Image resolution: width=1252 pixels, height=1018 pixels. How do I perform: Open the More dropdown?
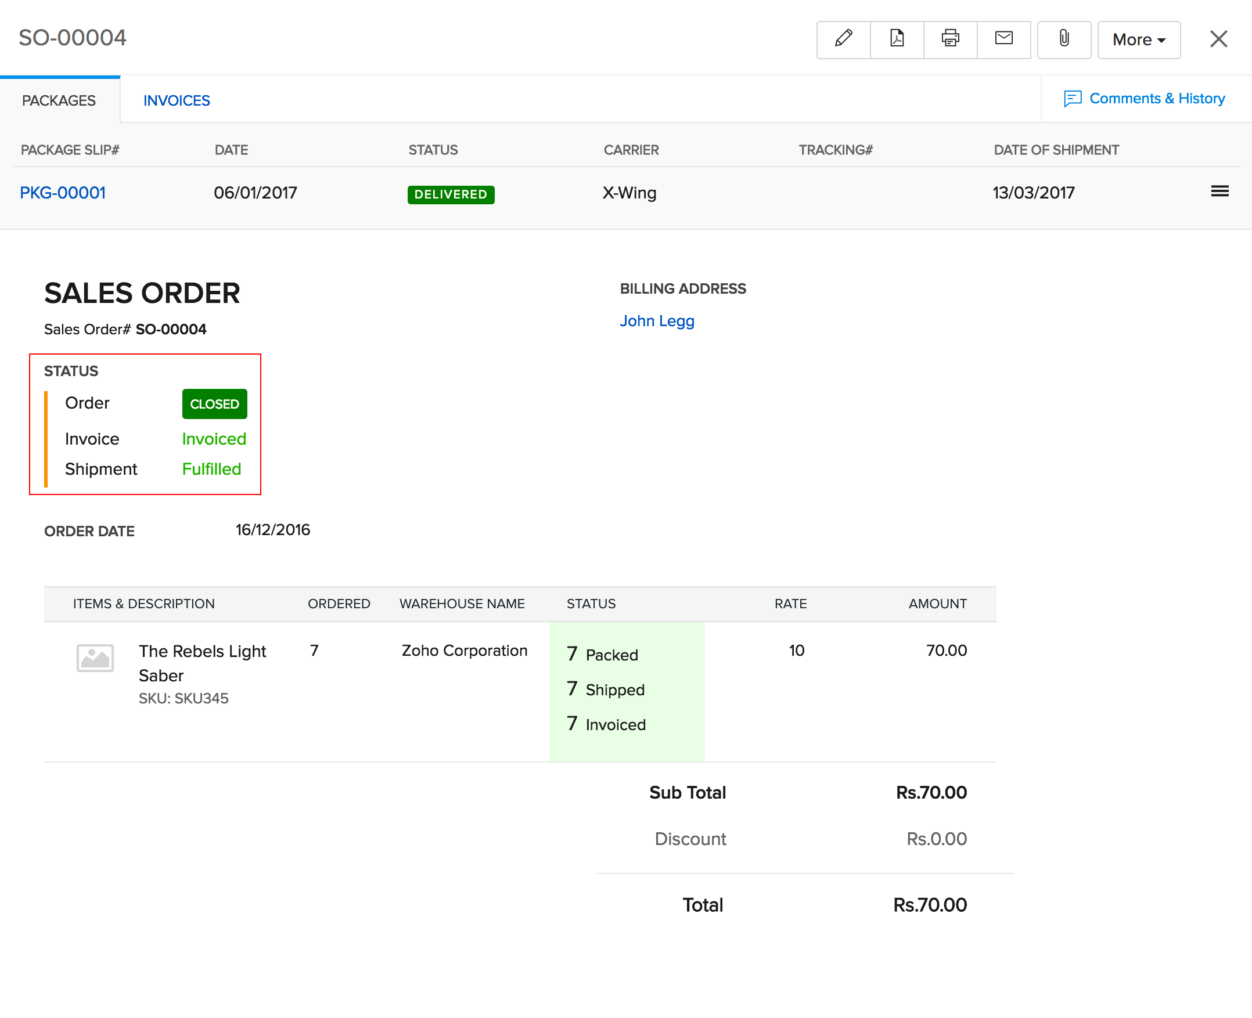(x=1138, y=39)
